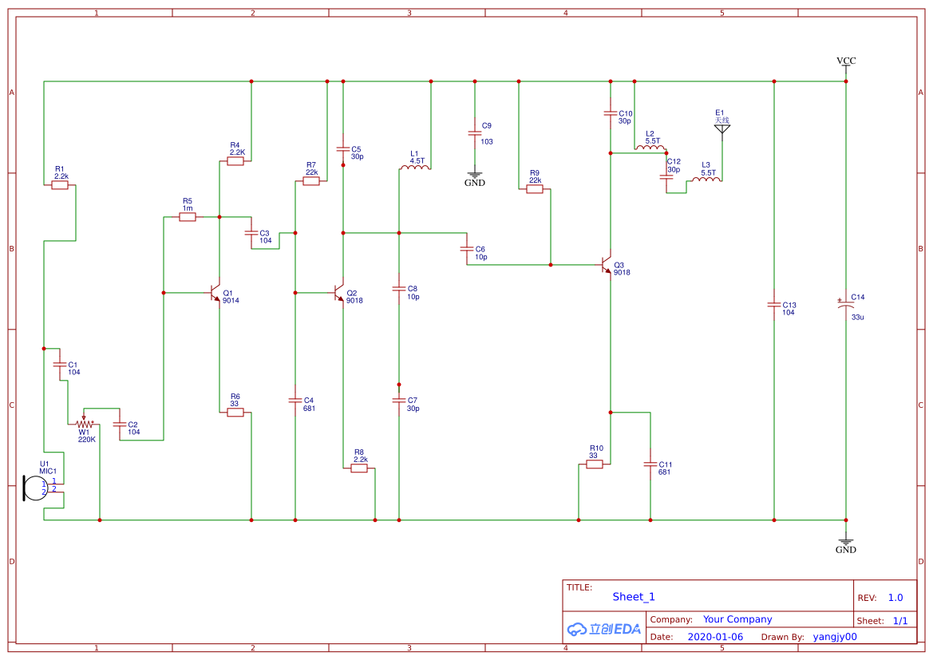
Task: Click the GND symbol below C9
Action: coord(475,177)
